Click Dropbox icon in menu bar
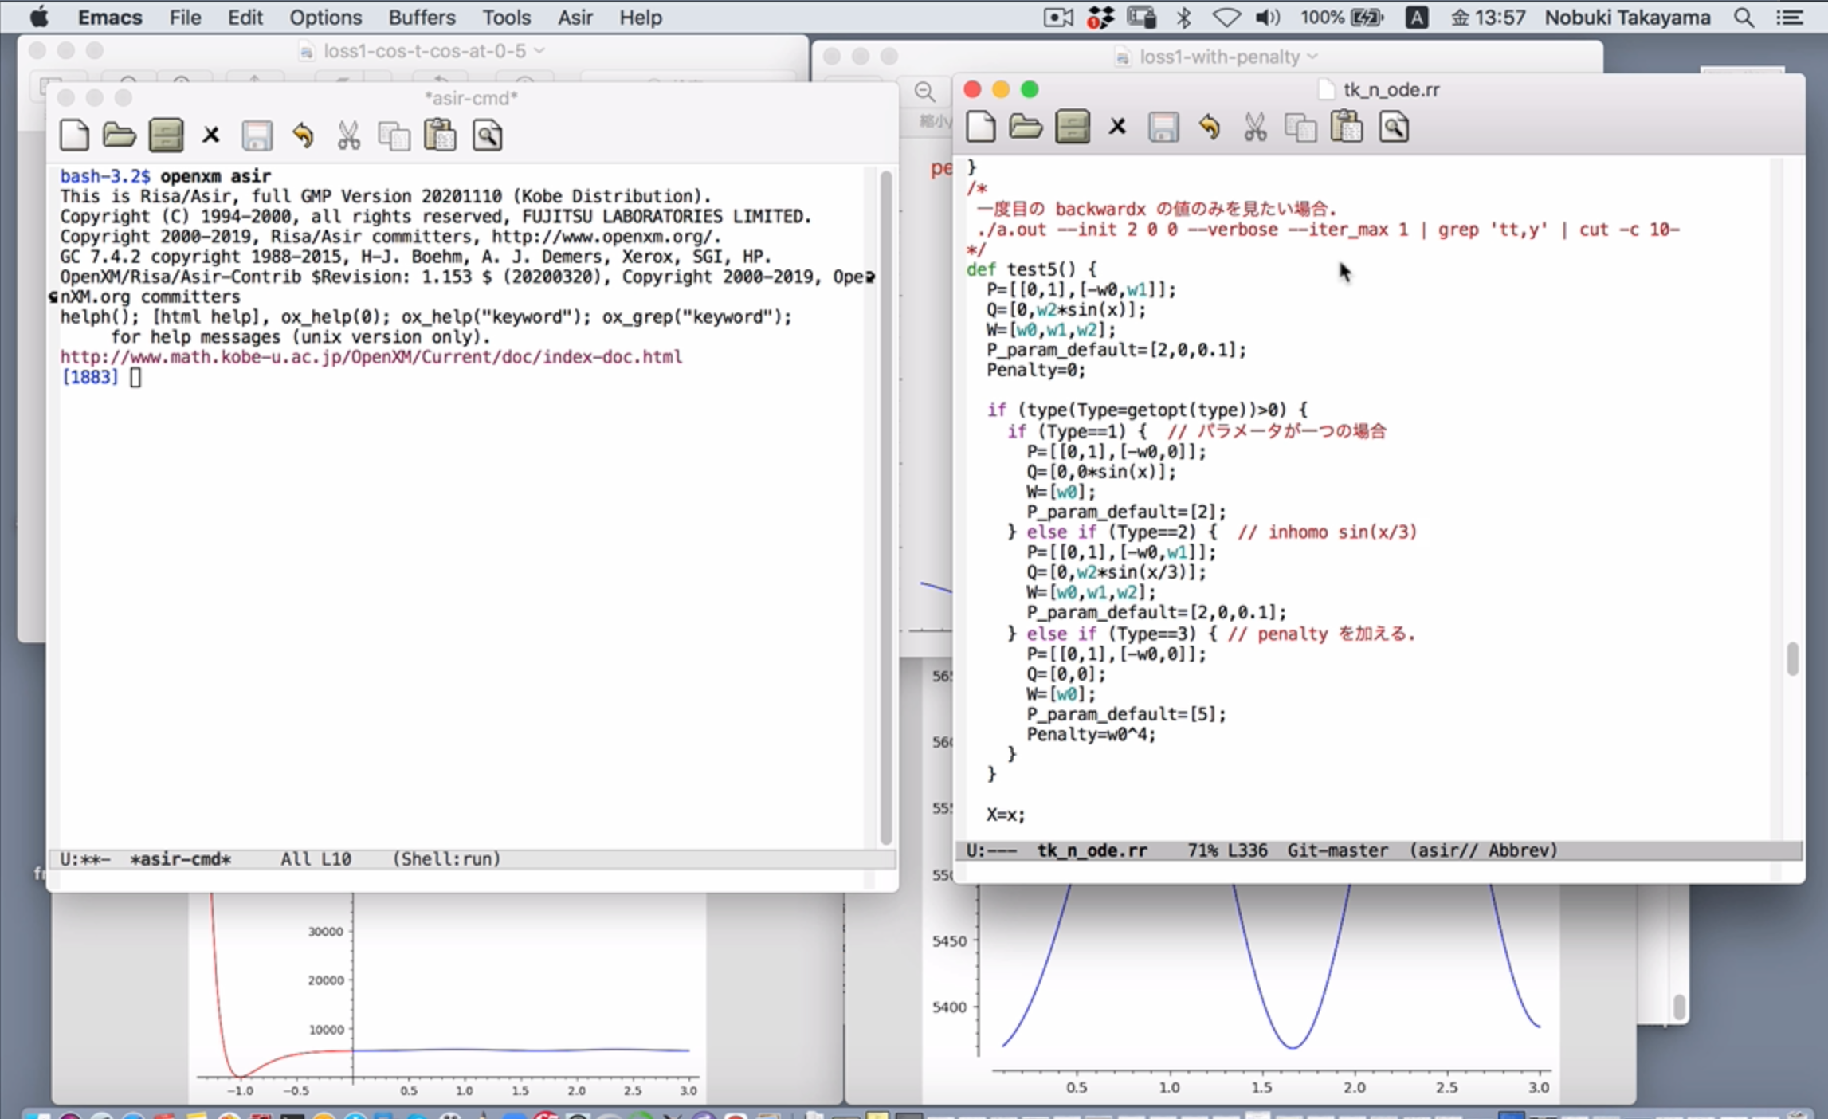Screen dimensions: 1828x1119 click(x=1100, y=18)
